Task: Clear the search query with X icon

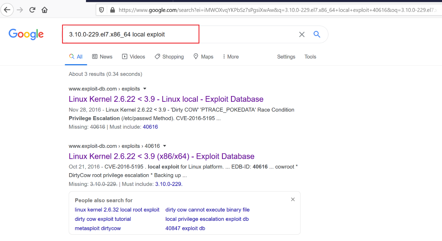Action: (302, 35)
